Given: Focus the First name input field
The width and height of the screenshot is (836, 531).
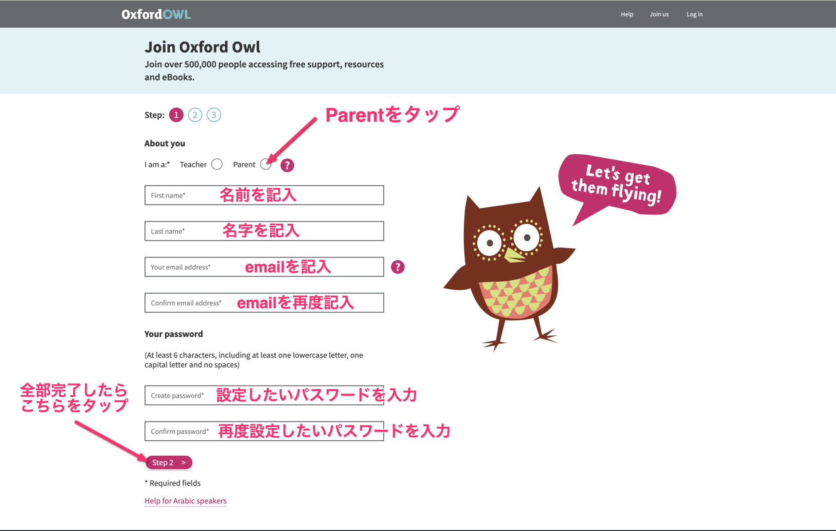Looking at the screenshot, I should pyautogui.click(x=264, y=195).
